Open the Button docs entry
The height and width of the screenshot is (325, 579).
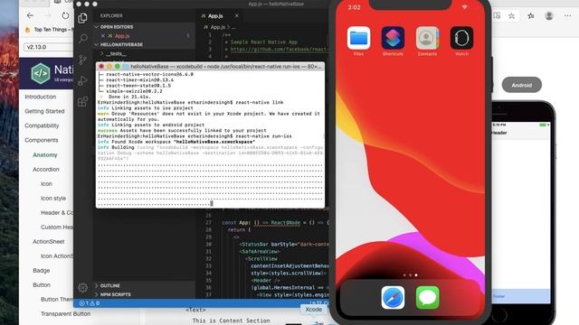(x=42, y=285)
